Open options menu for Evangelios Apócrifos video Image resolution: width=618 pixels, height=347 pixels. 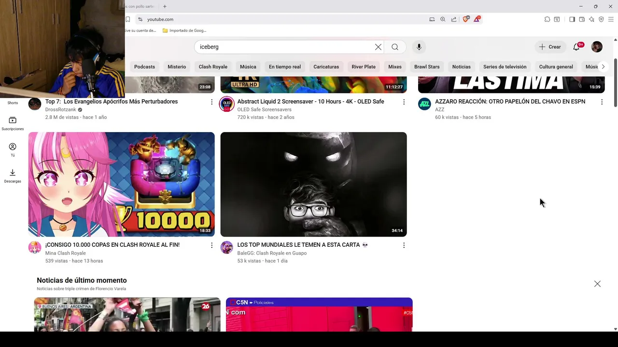pos(211,102)
